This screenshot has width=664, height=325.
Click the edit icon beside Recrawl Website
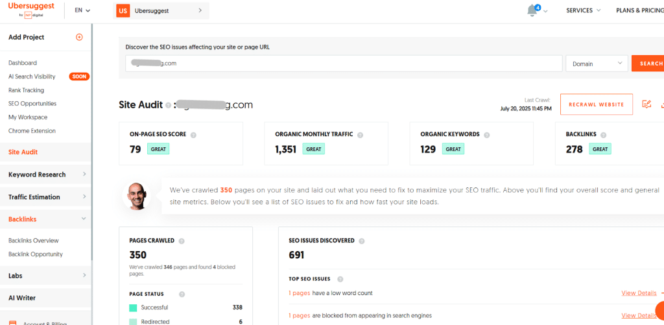(x=646, y=104)
